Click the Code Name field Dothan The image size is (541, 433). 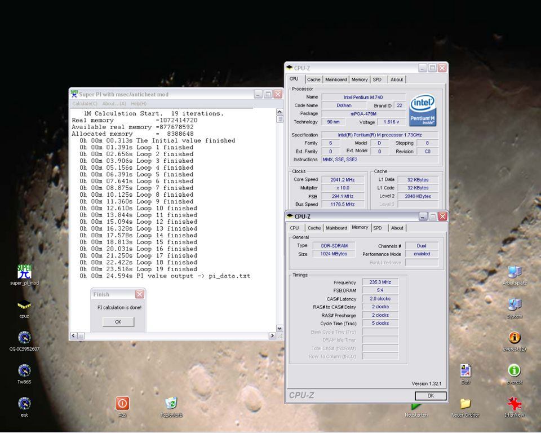point(344,105)
